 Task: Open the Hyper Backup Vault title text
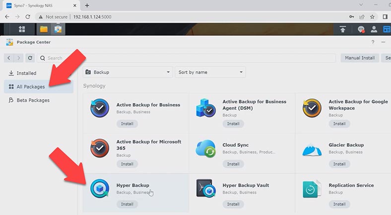click(246, 185)
